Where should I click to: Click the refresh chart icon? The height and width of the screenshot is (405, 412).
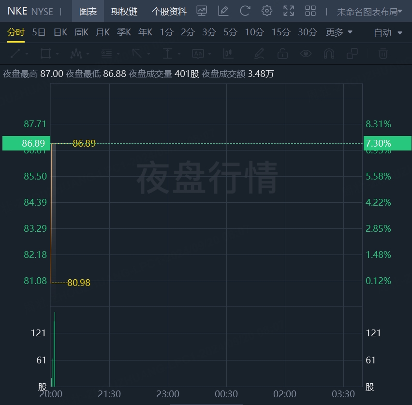coord(245,11)
